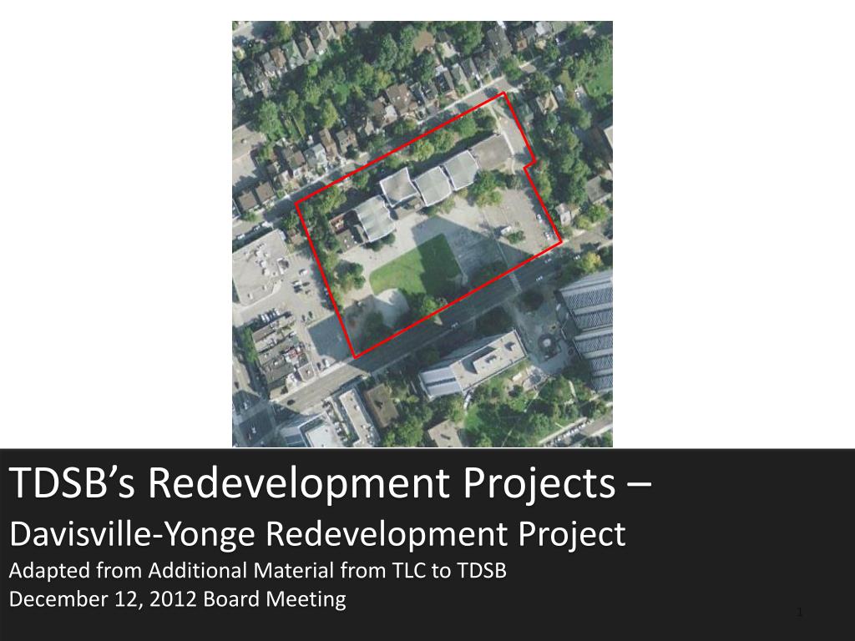Select the title "TDSB's Redevelopment Projects –"
This screenshot has width=855, height=641.
(x=331, y=482)
